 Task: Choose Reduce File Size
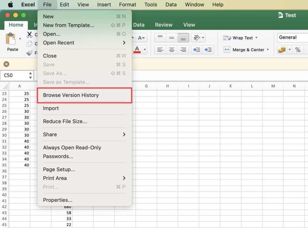tap(64, 122)
